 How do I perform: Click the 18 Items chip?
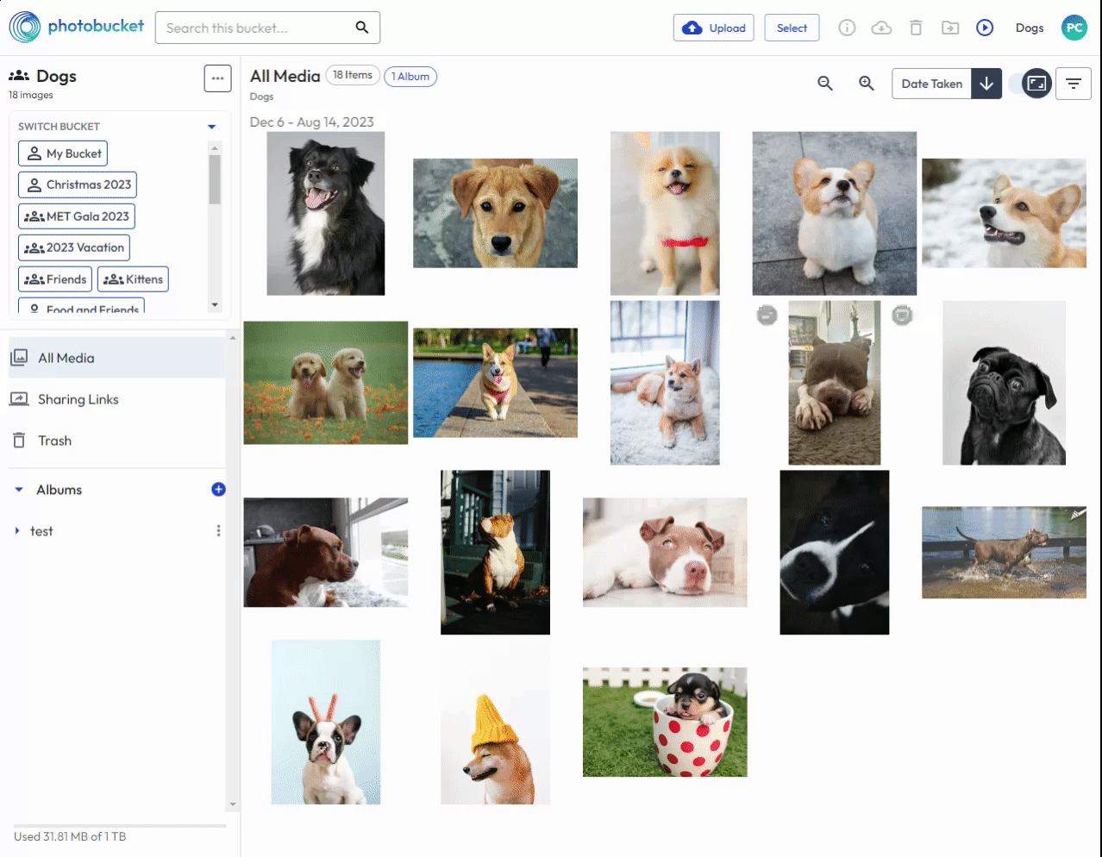[353, 75]
